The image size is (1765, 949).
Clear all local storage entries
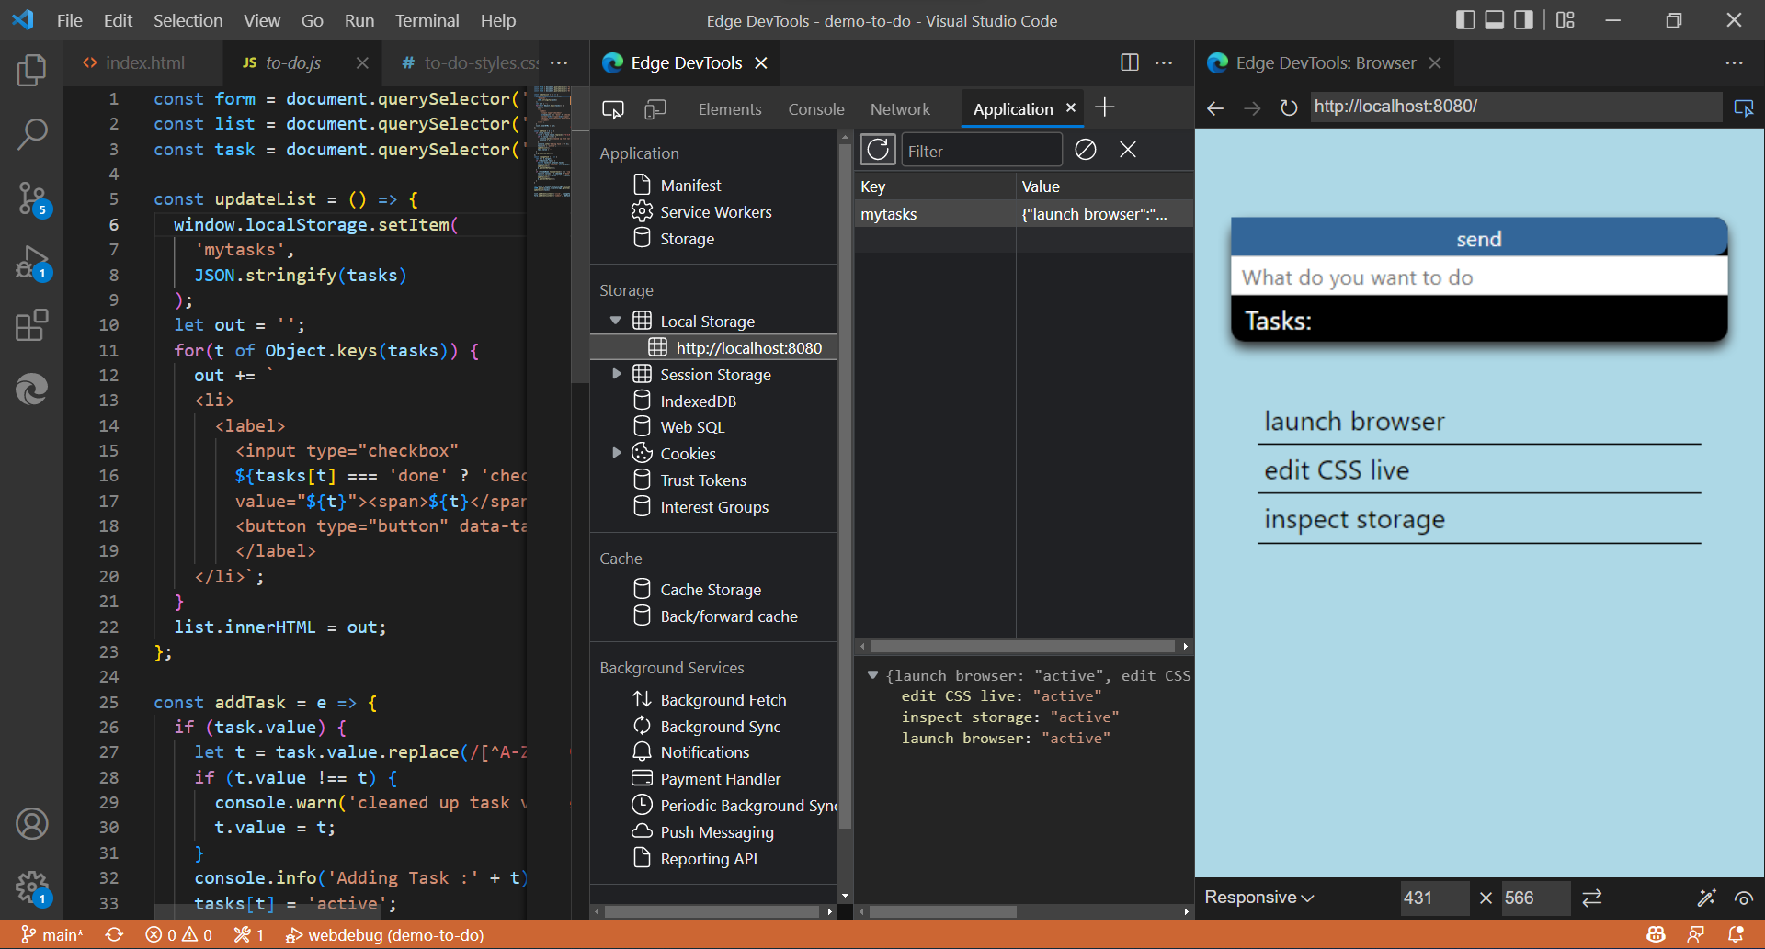tap(1085, 150)
